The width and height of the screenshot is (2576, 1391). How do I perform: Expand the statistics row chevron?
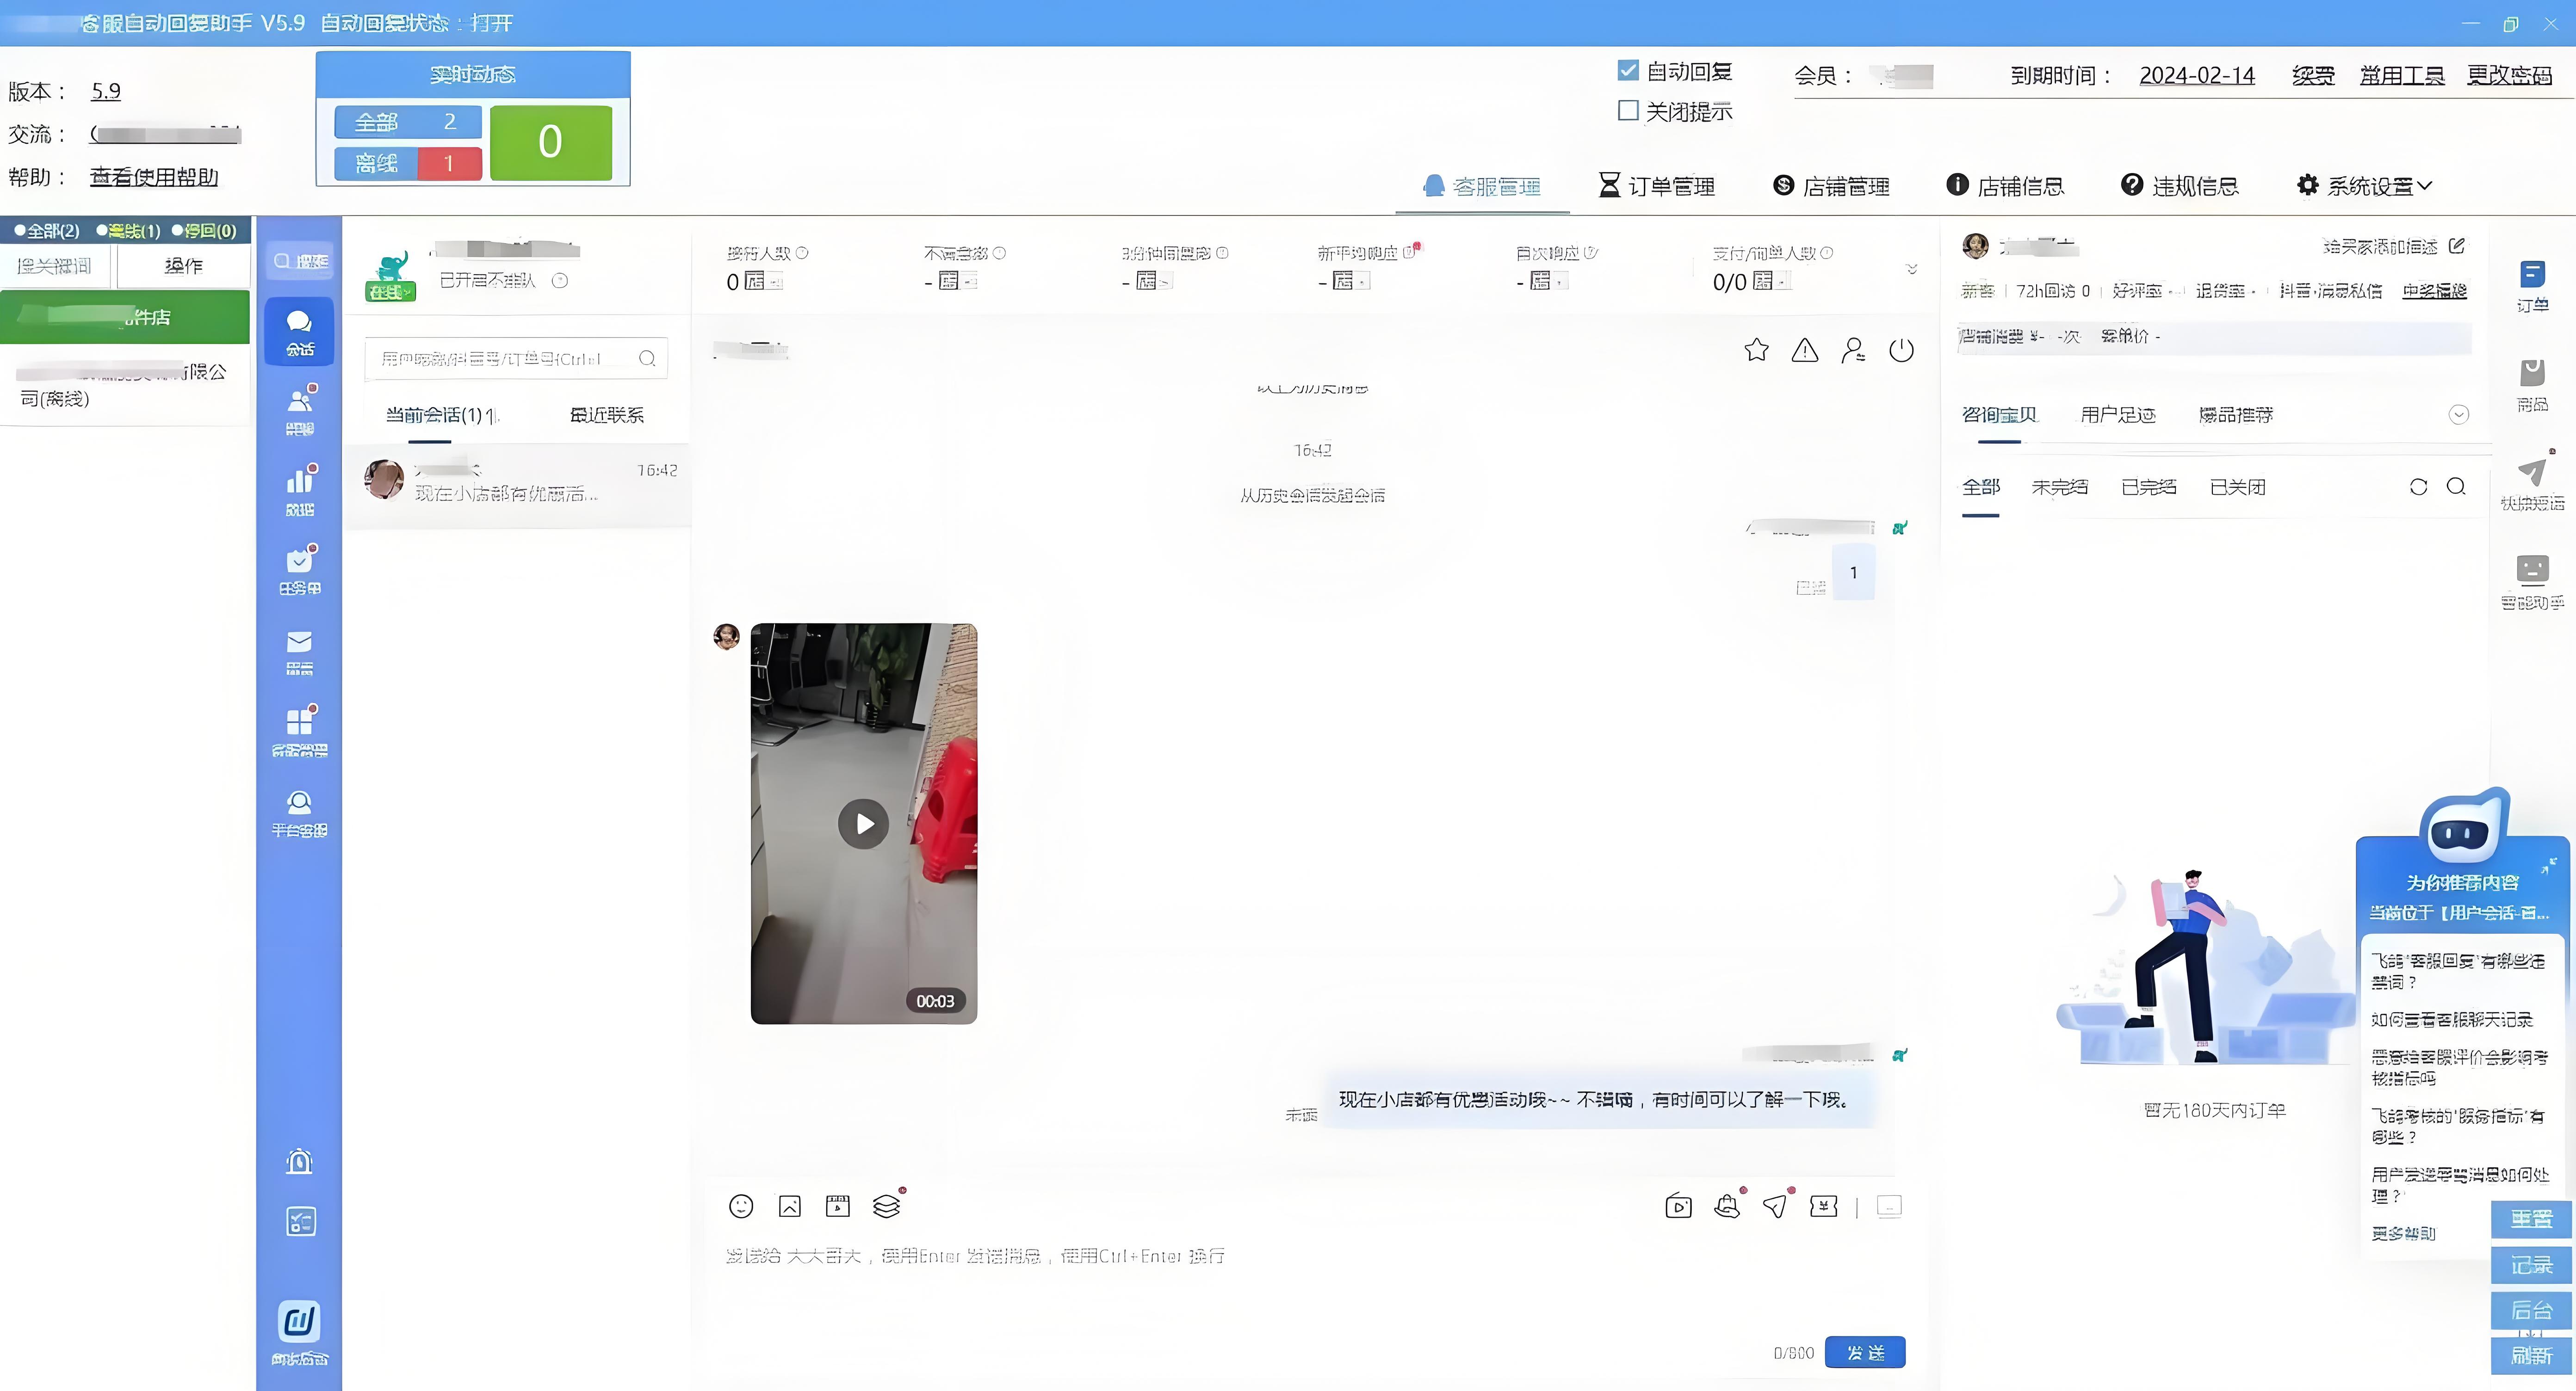pyautogui.click(x=1911, y=269)
